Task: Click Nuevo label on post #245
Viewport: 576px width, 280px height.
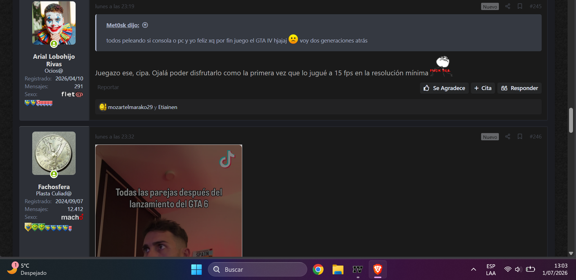Action: click(x=490, y=6)
